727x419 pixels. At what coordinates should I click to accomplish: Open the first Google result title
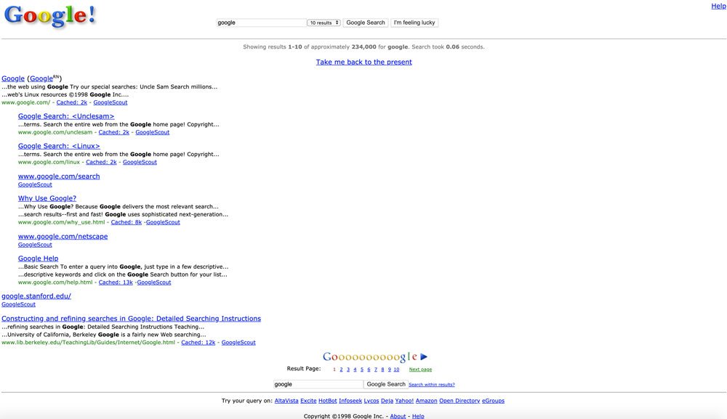[13, 78]
